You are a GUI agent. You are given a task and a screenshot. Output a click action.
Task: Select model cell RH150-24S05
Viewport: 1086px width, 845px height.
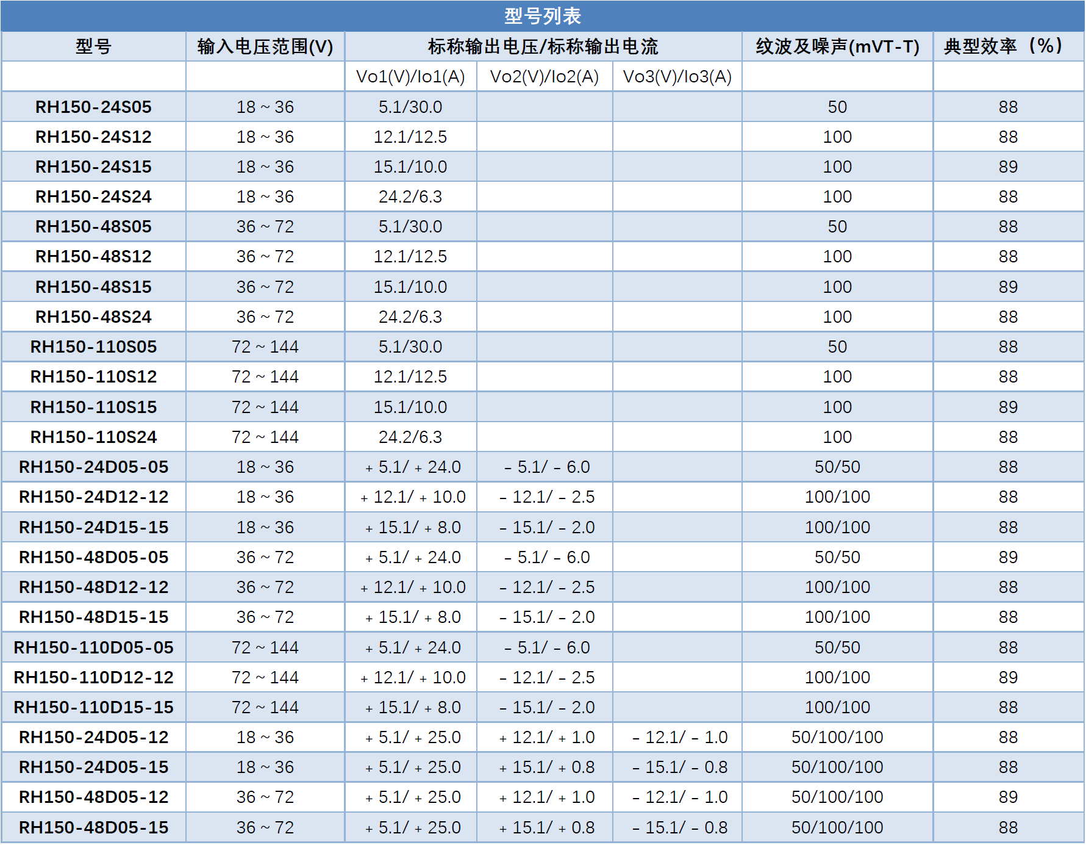point(93,107)
